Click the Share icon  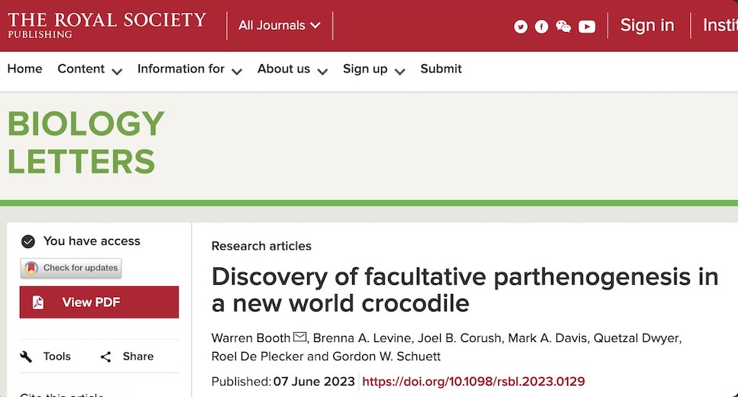tap(106, 357)
